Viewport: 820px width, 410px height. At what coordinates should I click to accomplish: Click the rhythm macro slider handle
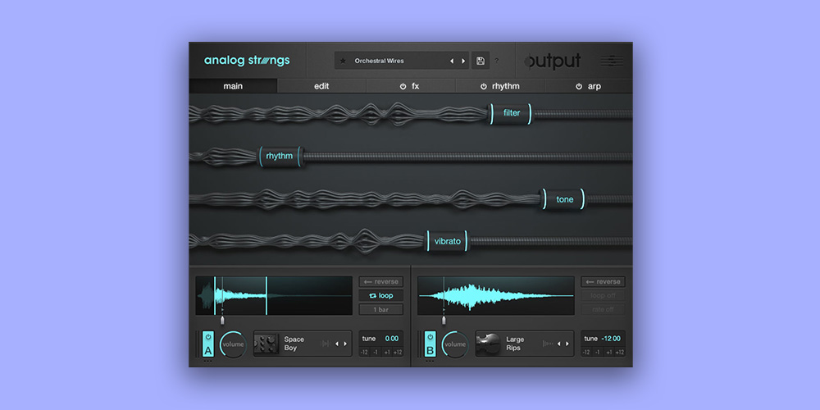(280, 157)
